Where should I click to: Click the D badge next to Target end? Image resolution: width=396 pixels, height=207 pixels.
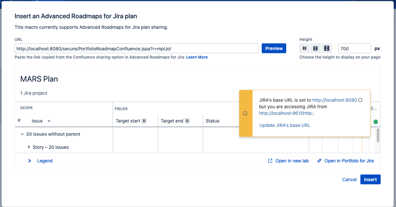[187, 121]
